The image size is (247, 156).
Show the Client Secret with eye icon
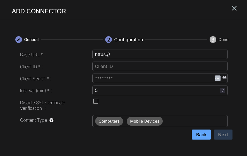pyautogui.click(x=224, y=78)
